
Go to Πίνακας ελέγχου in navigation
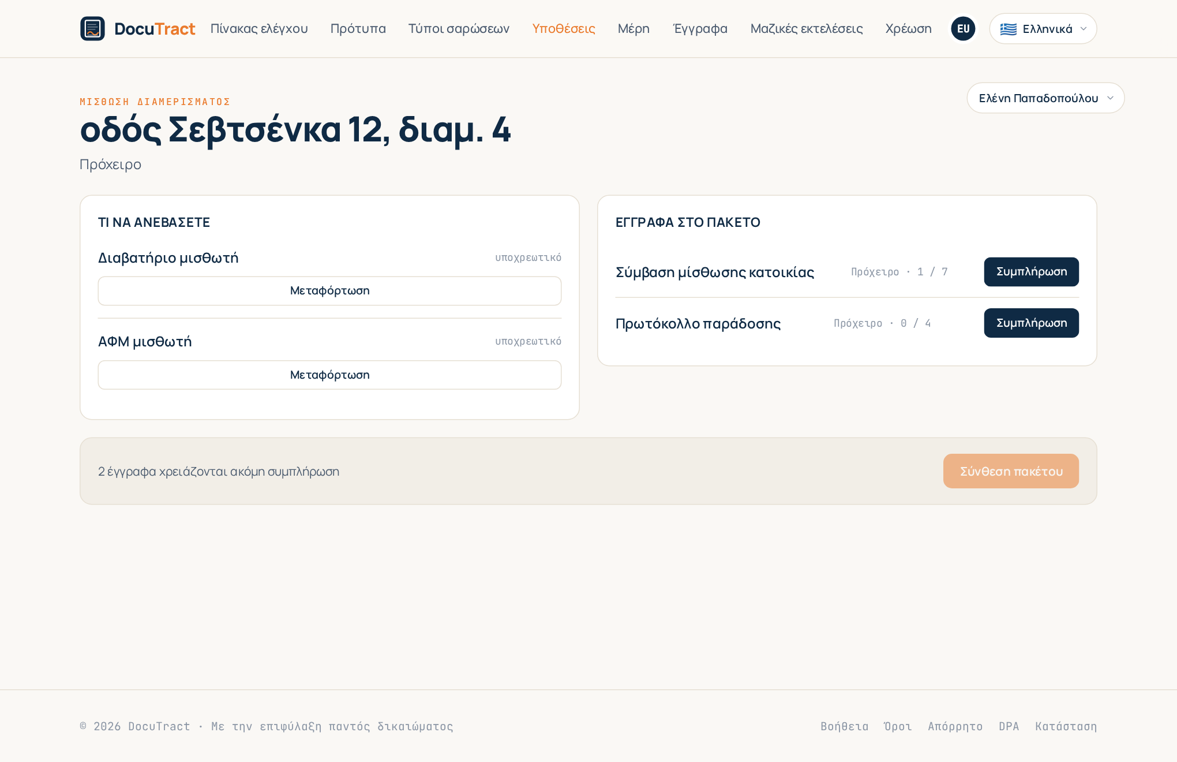point(259,28)
